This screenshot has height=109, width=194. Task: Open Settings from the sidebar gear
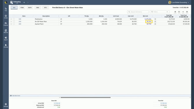pyautogui.click(x=6, y=105)
